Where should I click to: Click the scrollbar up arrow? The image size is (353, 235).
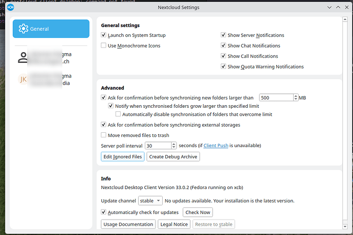click(345, 19)
